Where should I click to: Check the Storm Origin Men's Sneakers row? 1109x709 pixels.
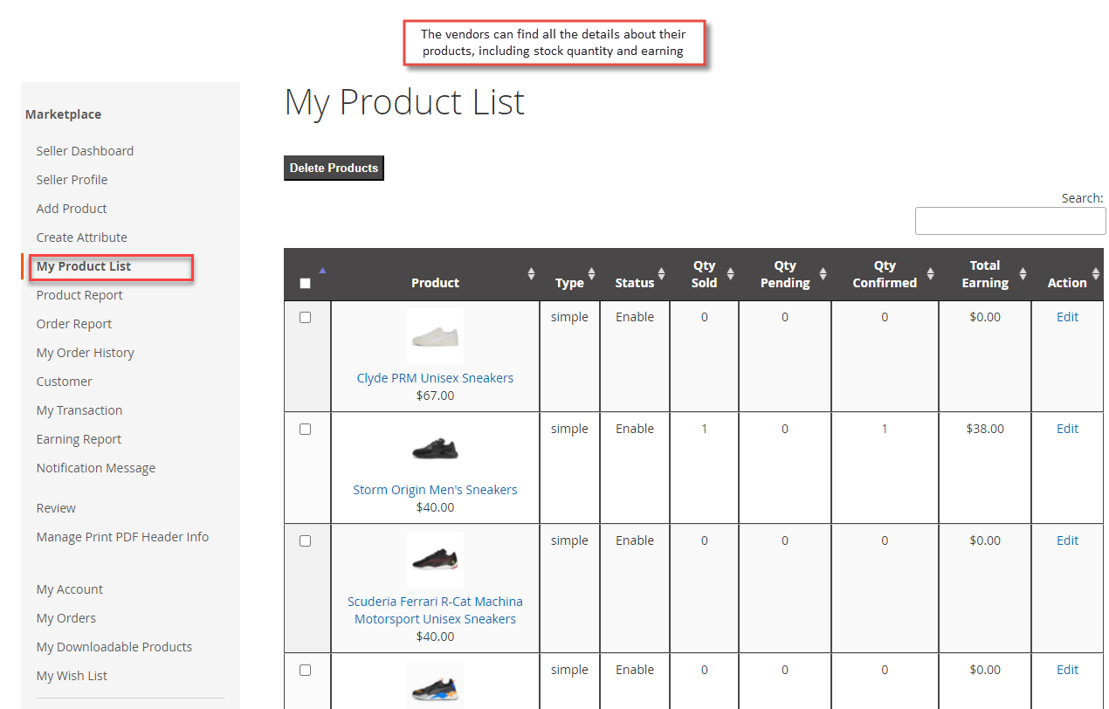(305, 429)
